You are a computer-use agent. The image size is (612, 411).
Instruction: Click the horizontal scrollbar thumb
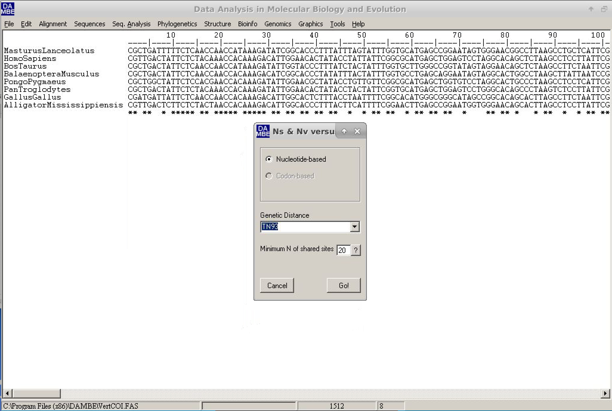click(x=36, y=393)
